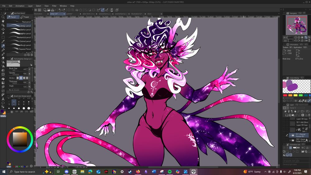Adjust Opacity slider in tool property
The height and width of the screenshot is (175, 311).
coord(16,75)
